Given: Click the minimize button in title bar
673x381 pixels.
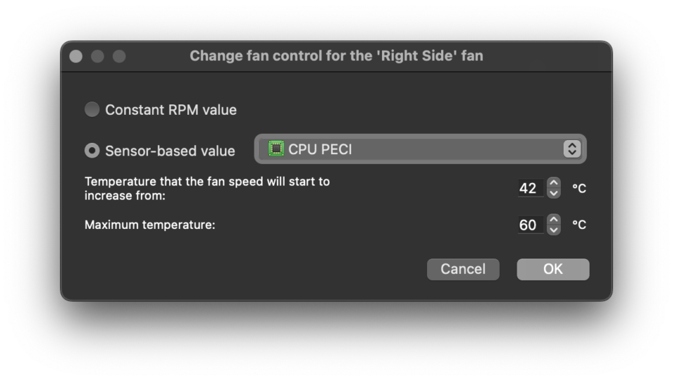Looking at the screenshot, I should tap(97, 56).
